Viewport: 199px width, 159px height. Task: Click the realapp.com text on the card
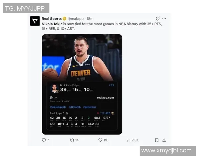click(x=105, y=98)
